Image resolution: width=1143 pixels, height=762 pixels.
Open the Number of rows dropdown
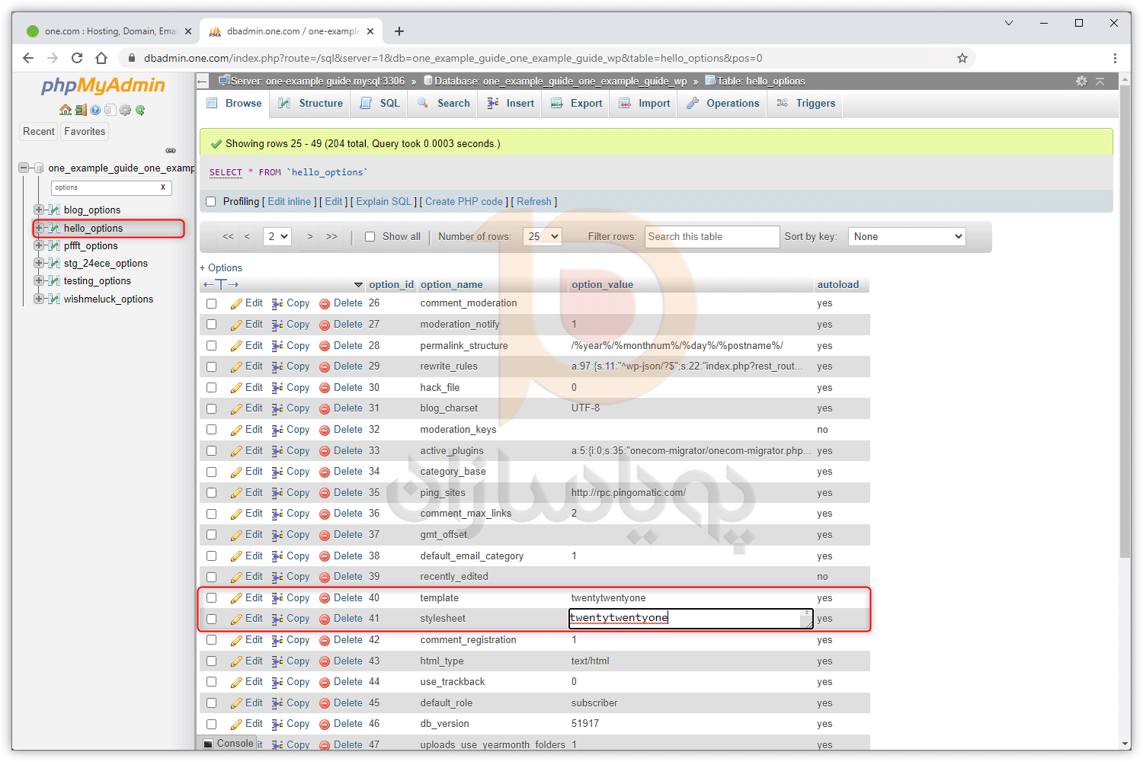pos(543,237)
